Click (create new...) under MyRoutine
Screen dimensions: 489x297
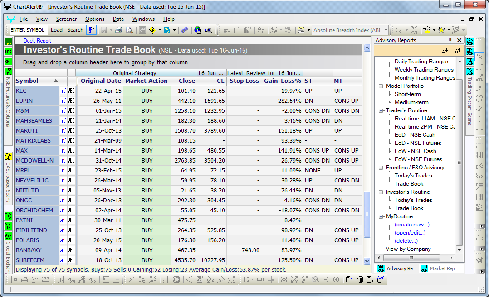pos(412,225)
